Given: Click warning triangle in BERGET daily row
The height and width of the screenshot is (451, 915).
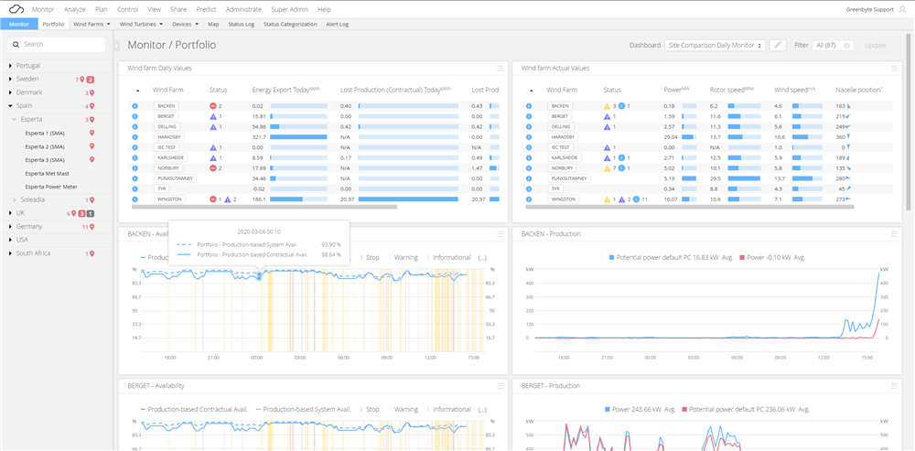Looking at the screenshot, I should 213,117.
